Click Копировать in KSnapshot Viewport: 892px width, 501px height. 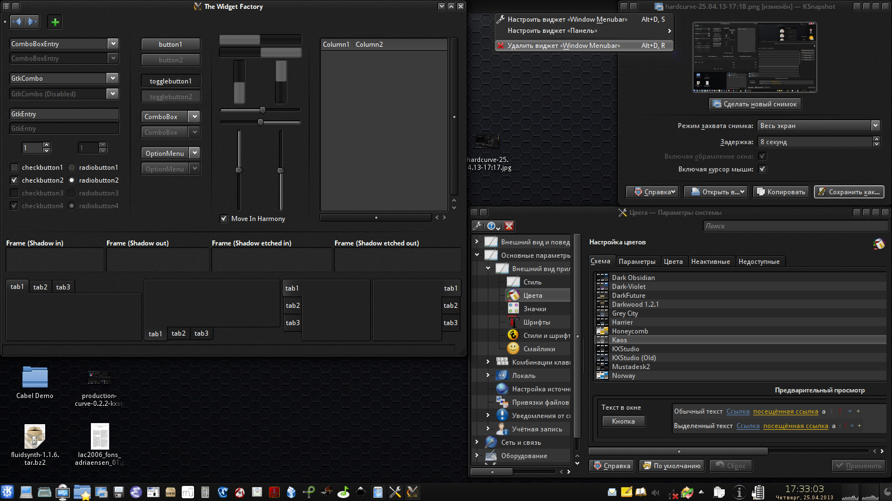pos(780,192)
